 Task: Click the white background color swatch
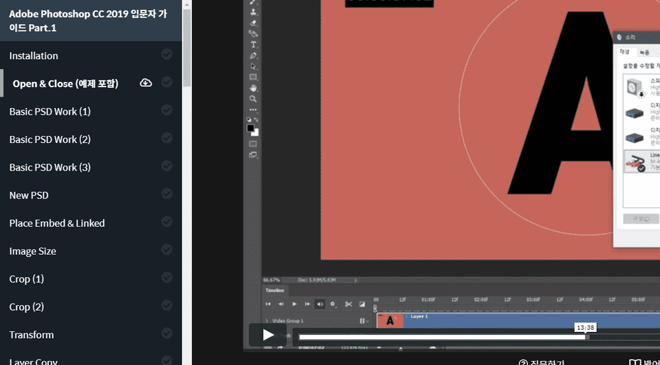(256, 133)
